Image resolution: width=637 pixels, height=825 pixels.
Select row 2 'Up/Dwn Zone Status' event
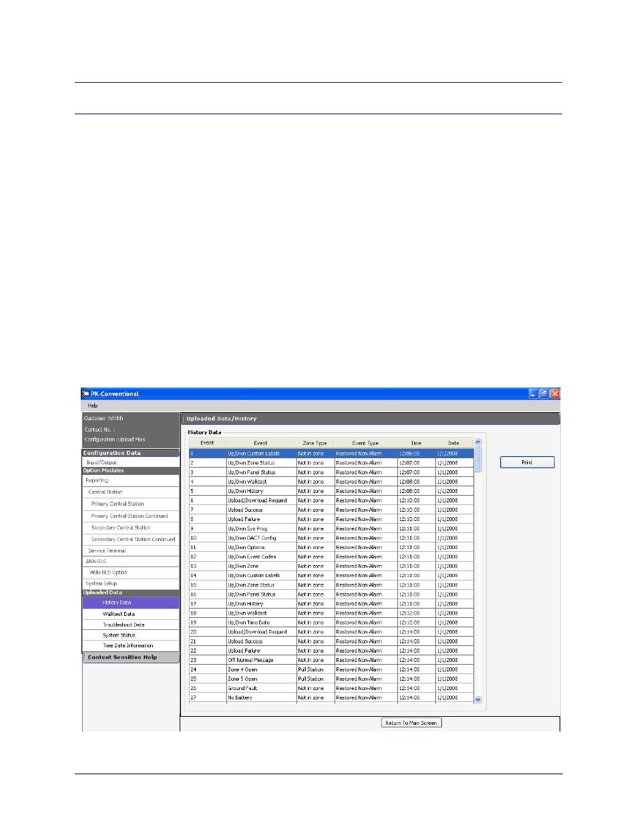tap(331, 463)
